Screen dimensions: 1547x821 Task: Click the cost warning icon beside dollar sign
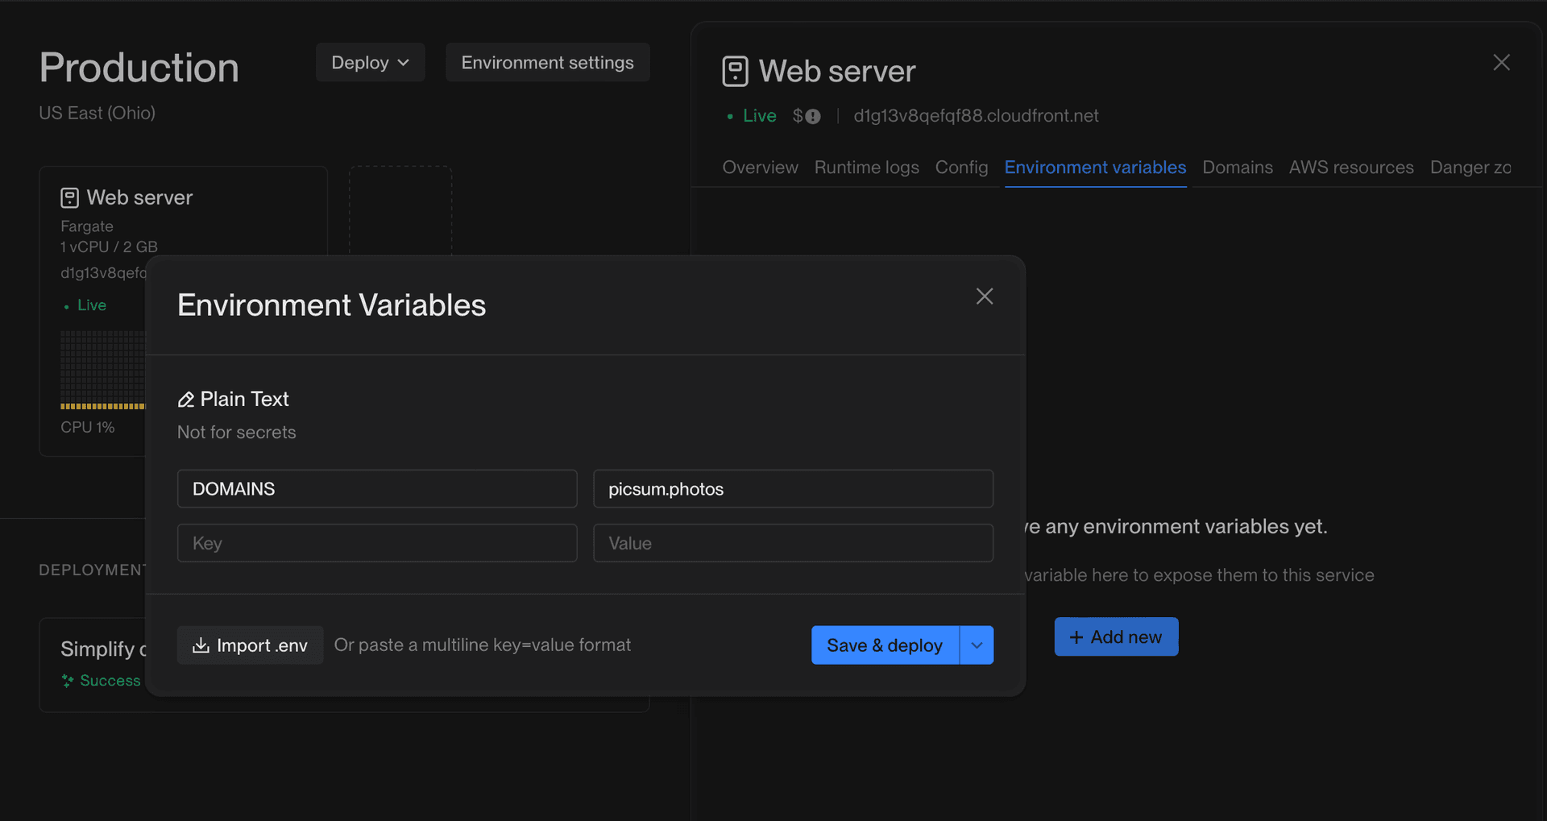pos(813,117)
